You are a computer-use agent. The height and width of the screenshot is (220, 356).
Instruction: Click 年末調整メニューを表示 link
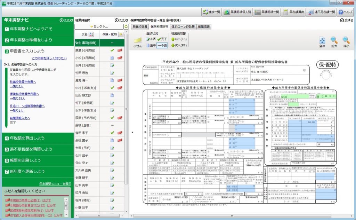[55, 184]
